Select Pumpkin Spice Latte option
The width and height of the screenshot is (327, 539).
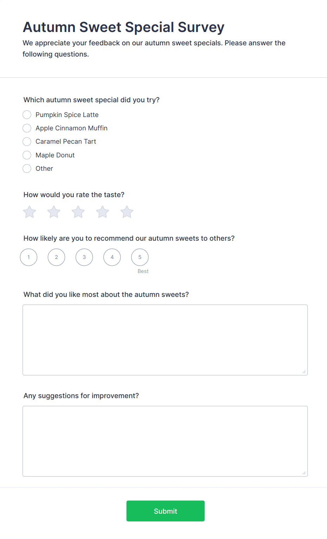click(27, 115)
